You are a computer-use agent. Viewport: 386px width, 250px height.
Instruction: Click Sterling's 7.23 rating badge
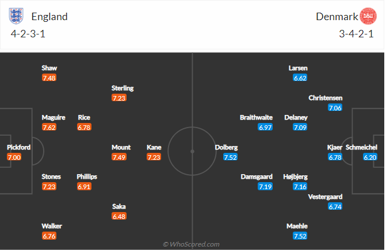tap(119, 98)
